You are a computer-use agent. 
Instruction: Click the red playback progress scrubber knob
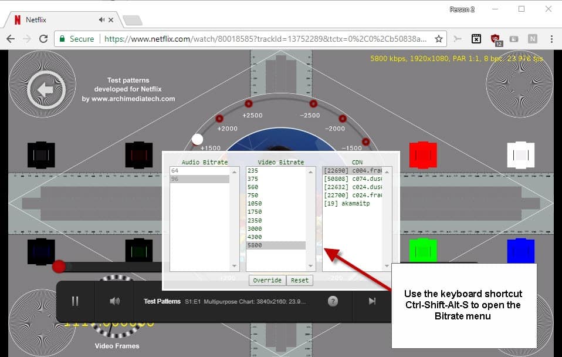click(x=59, y=267)
